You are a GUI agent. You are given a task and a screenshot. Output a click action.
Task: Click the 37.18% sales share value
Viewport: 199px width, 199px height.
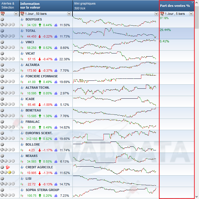point(164,18)
